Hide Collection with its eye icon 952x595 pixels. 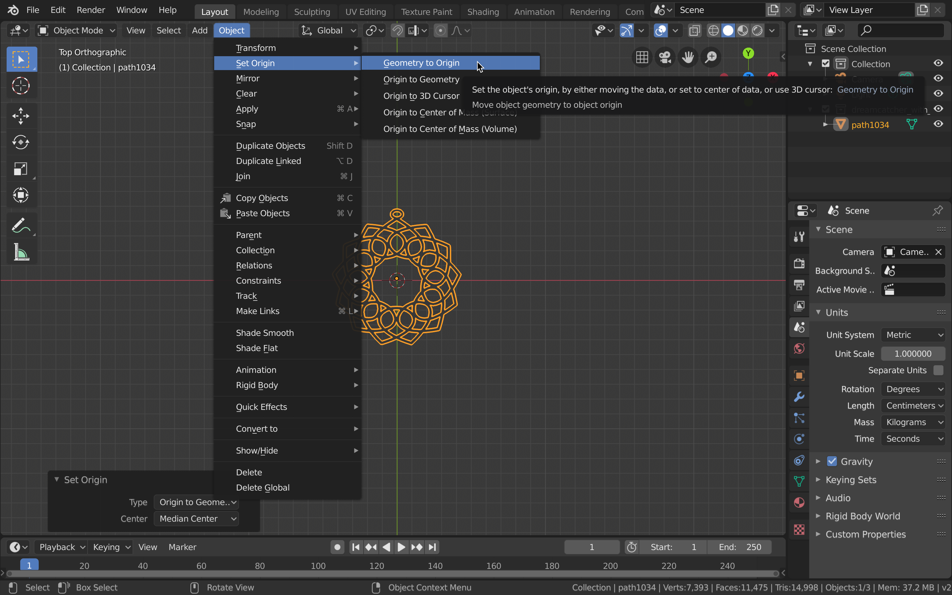pos(938,63)
